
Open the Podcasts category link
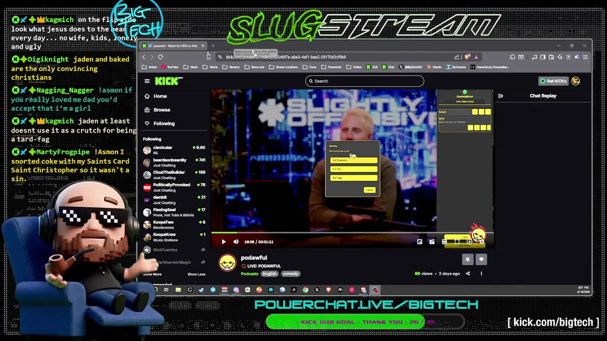[x=249, y=274]
